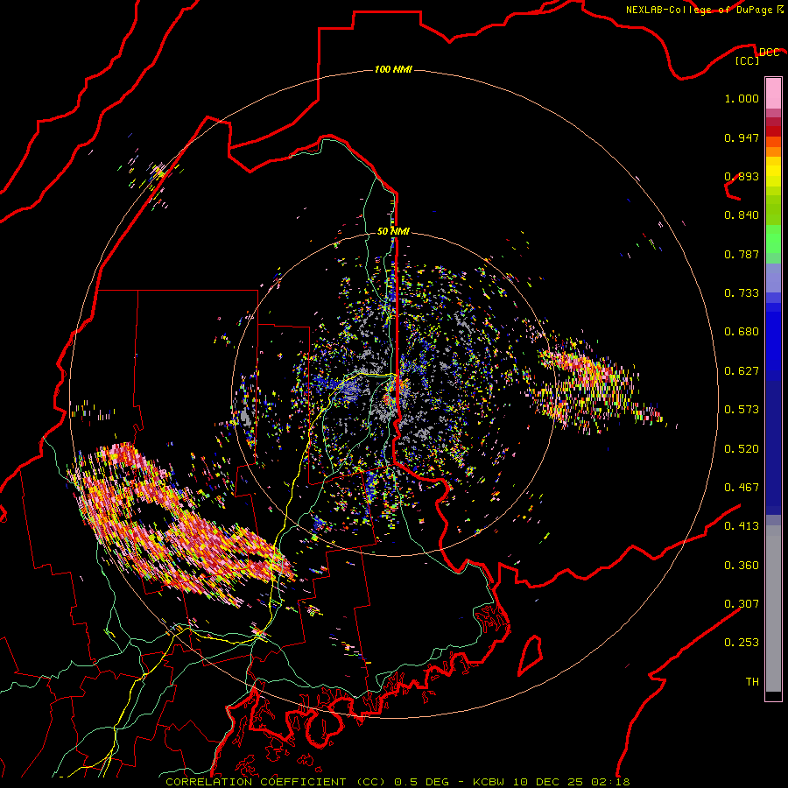
Task: Click the red-outlined island off the southeast coast
Action: (x=531, y=655)
